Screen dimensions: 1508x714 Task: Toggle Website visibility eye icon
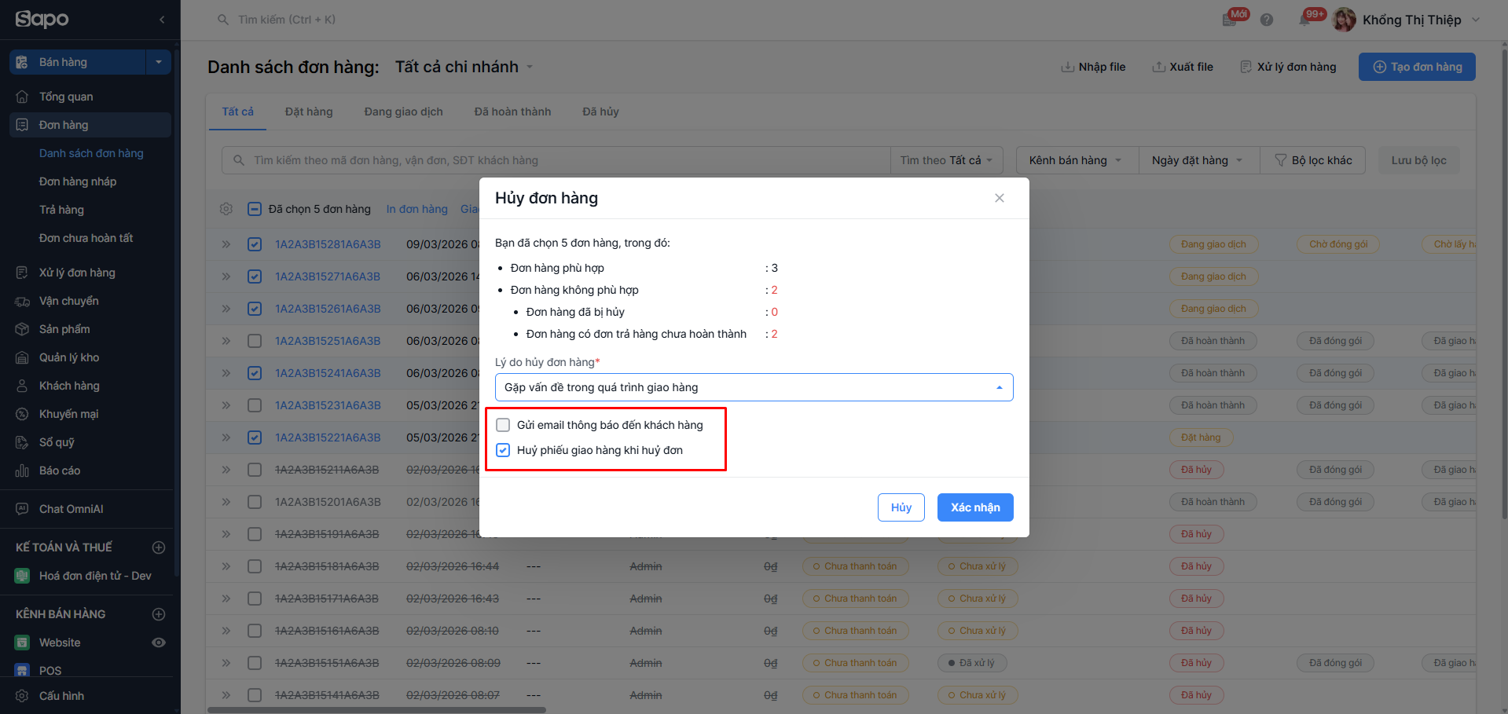(x=159, y=643)
